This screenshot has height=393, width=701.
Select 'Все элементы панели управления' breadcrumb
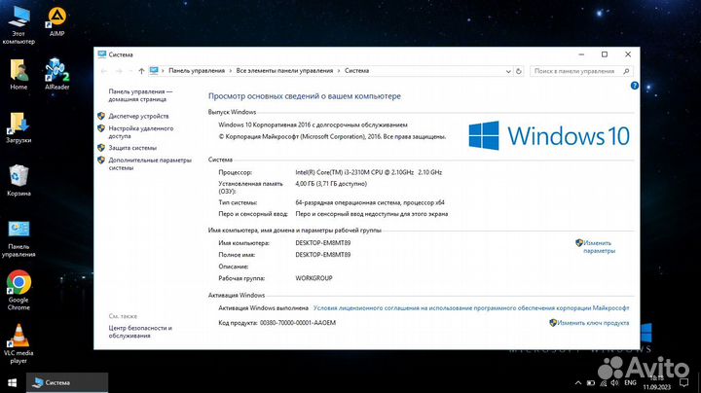(x=284, y=71)
